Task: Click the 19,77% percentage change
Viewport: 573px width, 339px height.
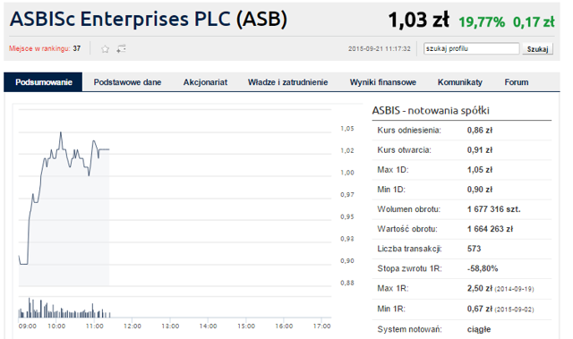Action: (x=482, y=22)
